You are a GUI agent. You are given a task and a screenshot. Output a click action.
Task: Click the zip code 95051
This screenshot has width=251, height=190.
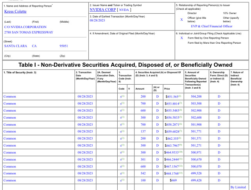(64, 46)
